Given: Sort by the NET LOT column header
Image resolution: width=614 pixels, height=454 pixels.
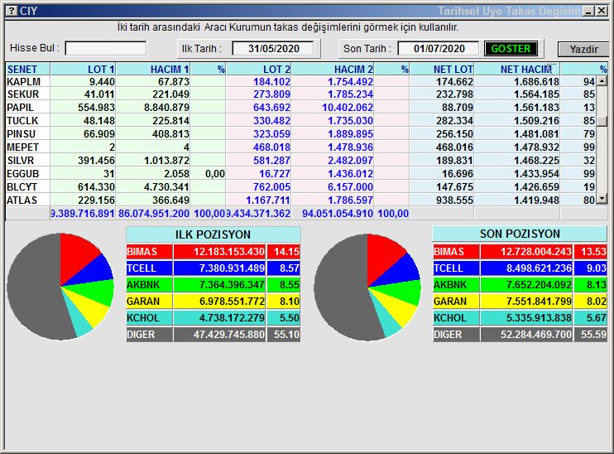Looking at the screenshot, I should coord(442,69).
